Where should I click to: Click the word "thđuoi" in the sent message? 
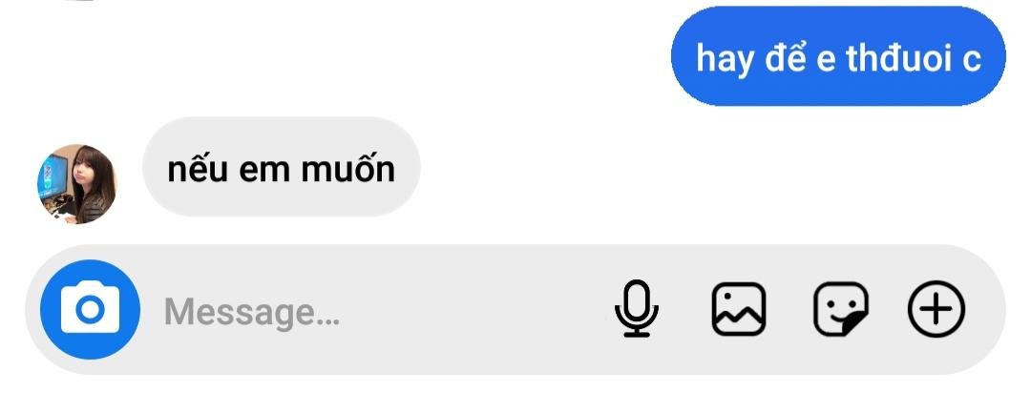(x=899, y=58)
